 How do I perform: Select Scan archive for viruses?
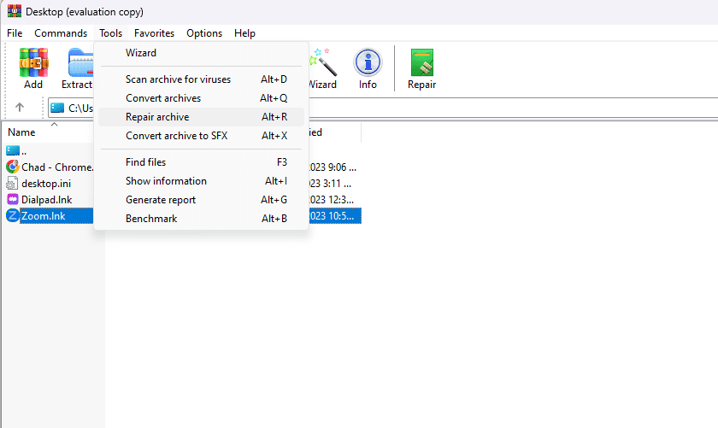coord(178,79)
